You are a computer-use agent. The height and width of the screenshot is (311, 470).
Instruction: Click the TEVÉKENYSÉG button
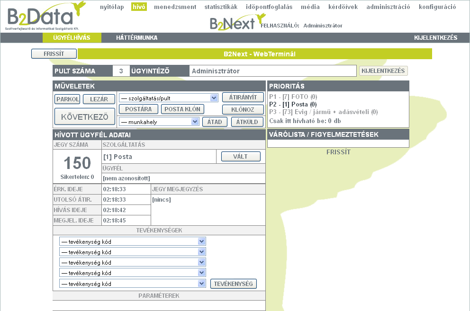(233, 284)
